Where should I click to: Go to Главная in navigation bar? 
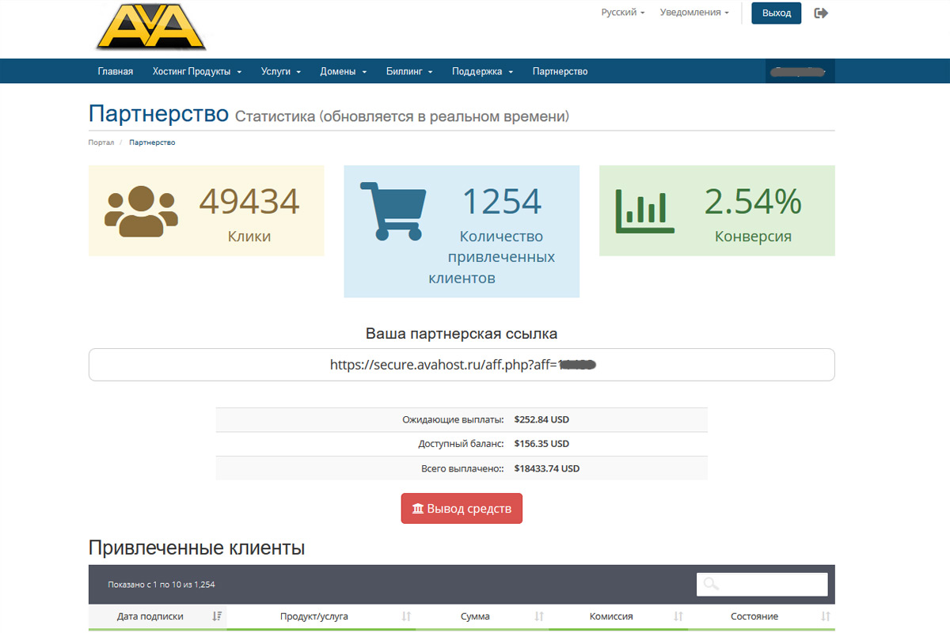[x=116, y=71]
